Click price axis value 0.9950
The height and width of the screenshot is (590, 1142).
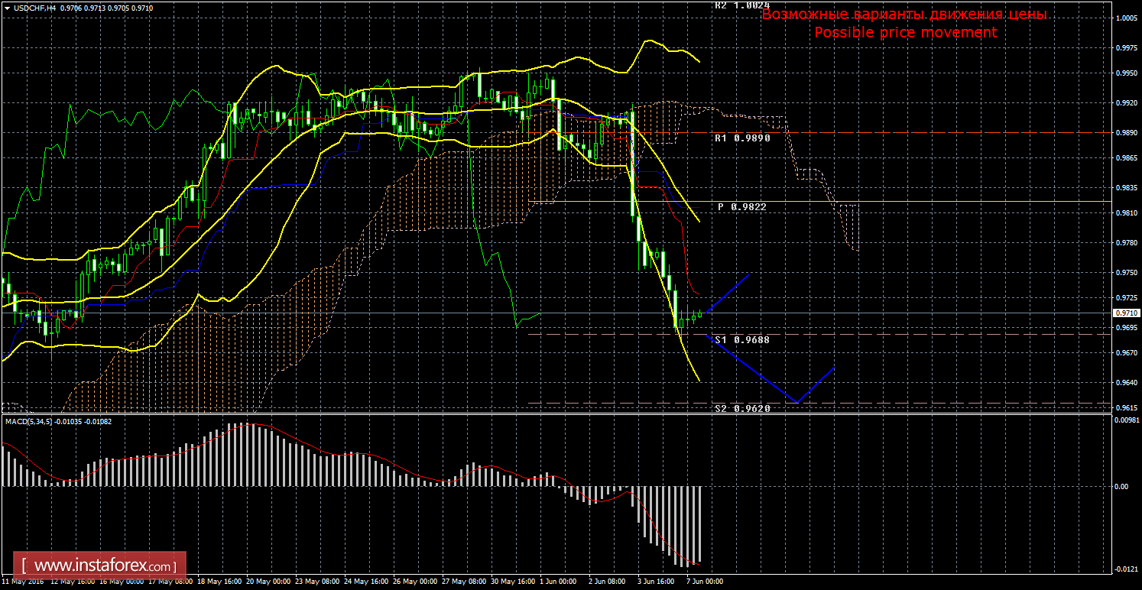tap(1125, 73)
